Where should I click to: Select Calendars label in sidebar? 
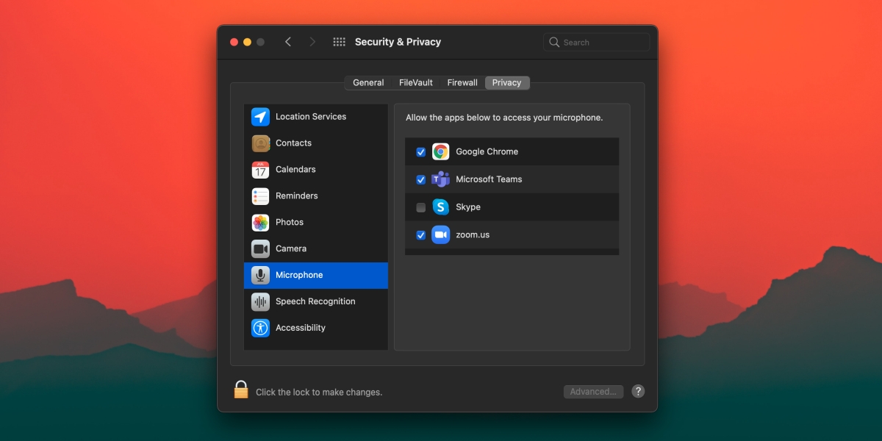295,170
